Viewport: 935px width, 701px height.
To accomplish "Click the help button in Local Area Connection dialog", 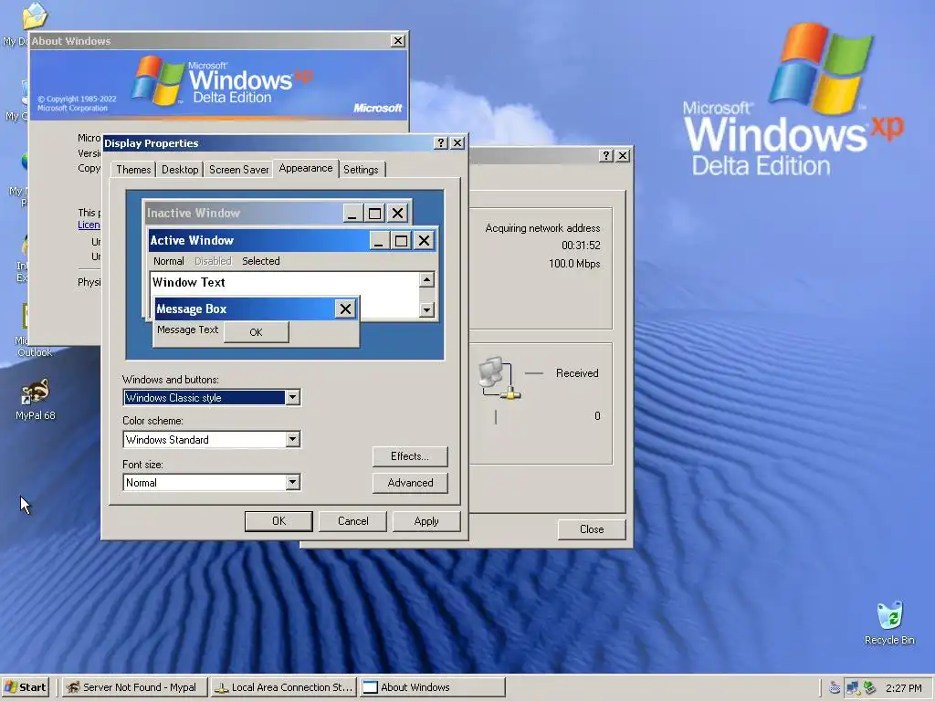I will click(x=606, y=155).
